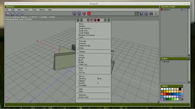195x109 pixels.
Task: Choose Intrude from the context menu
Action: click(x=82, y=58)
